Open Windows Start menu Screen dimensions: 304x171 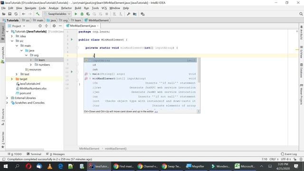[5, 166]
